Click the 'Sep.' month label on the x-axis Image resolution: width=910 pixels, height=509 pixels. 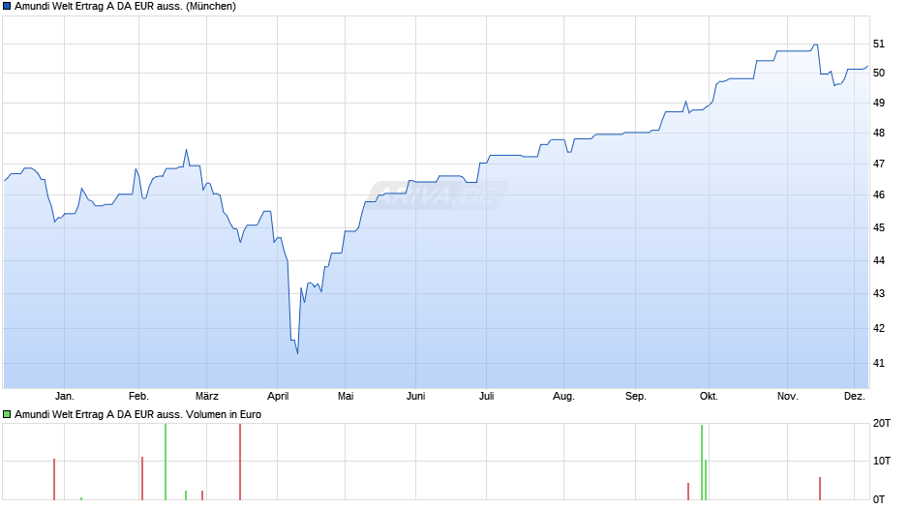[x=635, y=396]
